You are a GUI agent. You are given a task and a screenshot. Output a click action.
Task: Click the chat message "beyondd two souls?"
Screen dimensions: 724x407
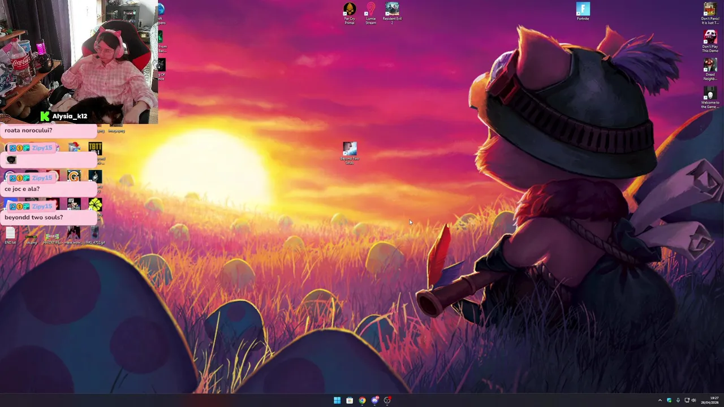point(33,217)
